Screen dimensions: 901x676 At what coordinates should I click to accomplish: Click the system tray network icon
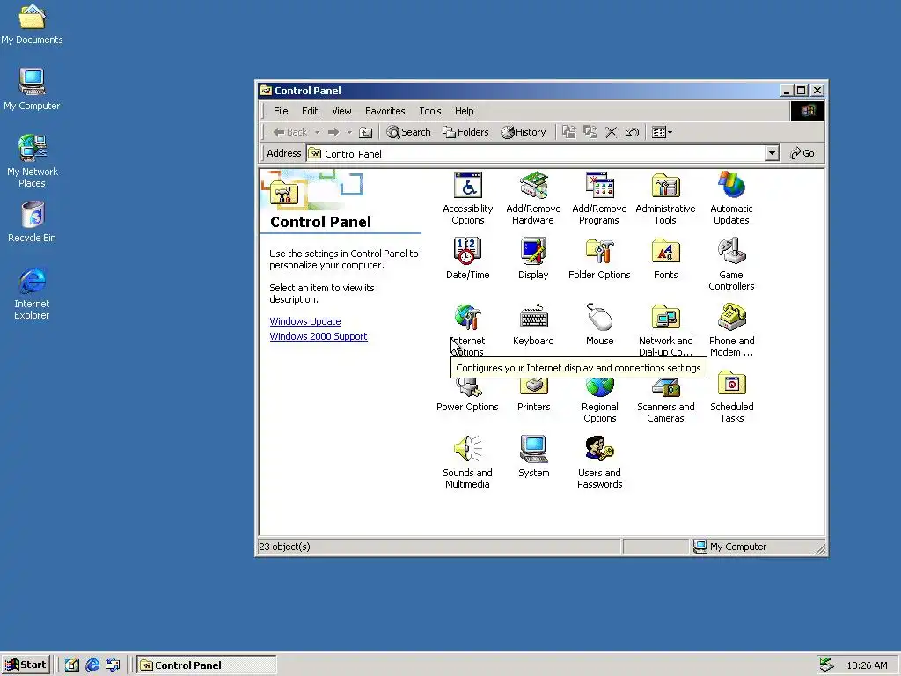click(826, 665)
